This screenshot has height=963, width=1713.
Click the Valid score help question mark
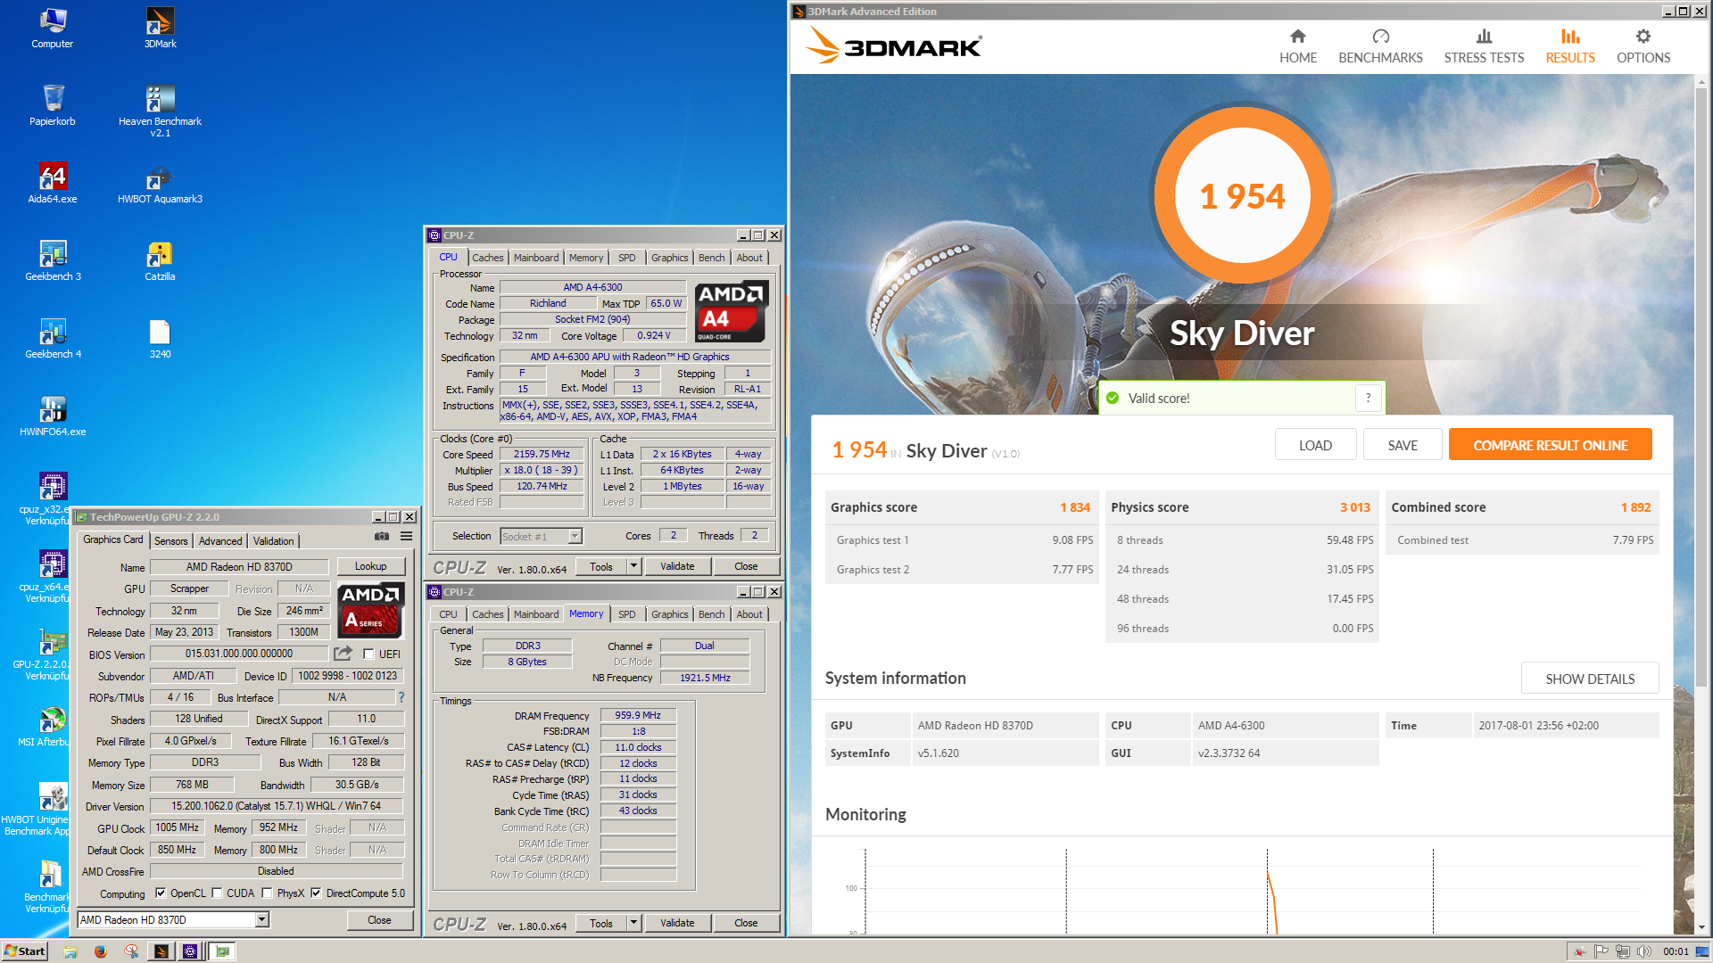(x=1368, y=399)
